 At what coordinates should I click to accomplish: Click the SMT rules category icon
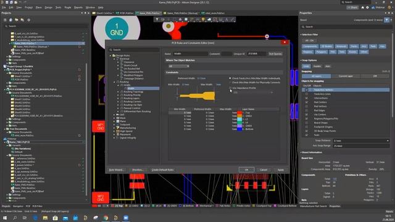coord(118,115)
